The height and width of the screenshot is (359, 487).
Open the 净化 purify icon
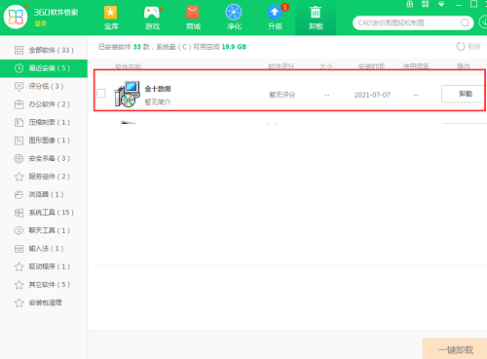[x=234, y=13]
